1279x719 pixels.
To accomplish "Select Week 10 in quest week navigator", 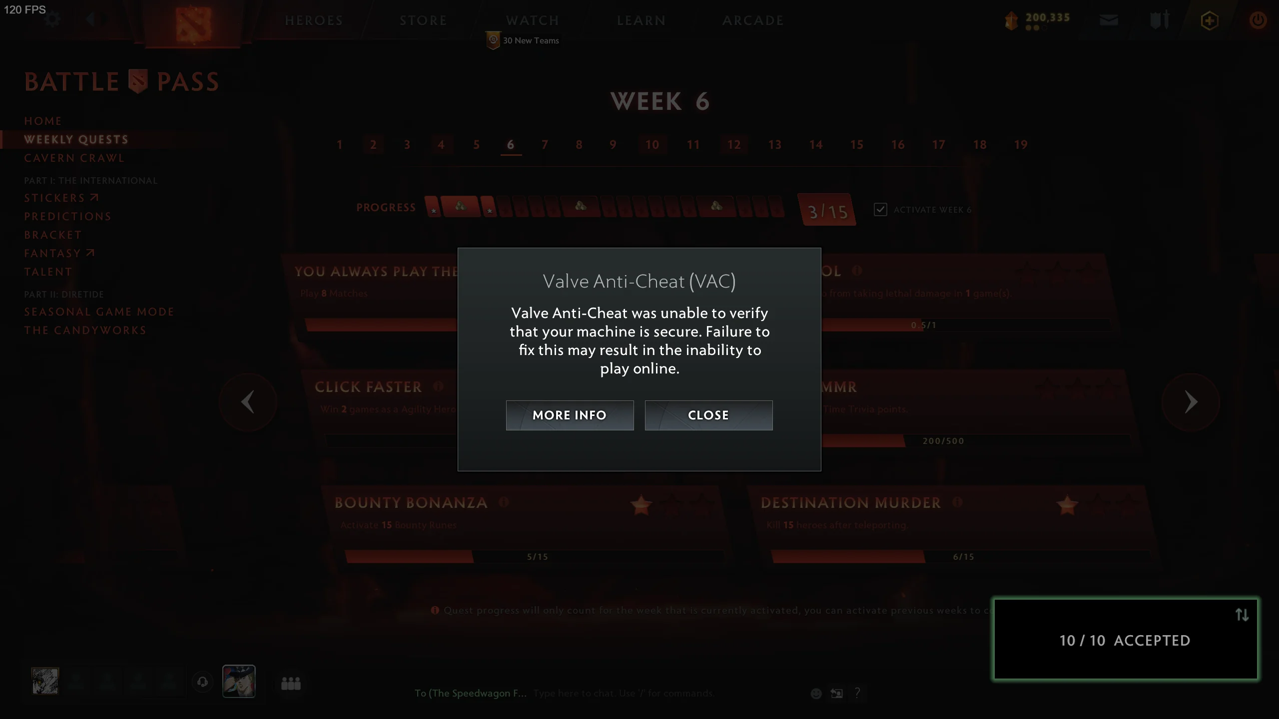I will pos(652,145).
